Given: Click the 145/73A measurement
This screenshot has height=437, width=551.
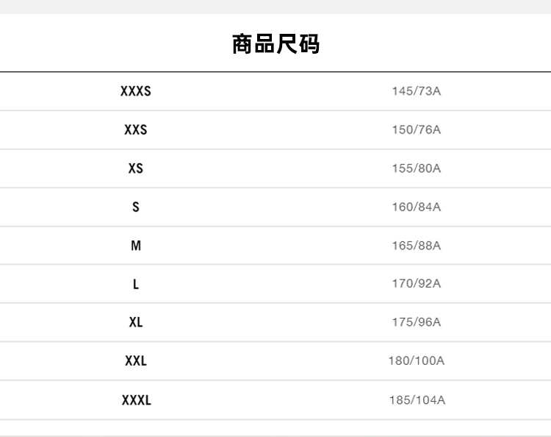Looking at the screenshot, I should [x=416, y=91].
